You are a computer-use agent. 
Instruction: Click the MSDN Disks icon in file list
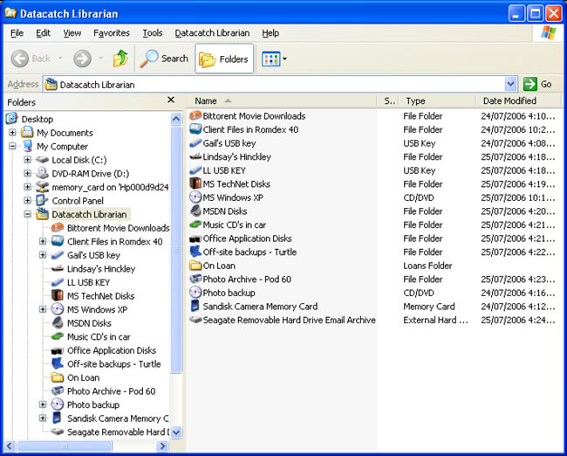tap(195, 211)
